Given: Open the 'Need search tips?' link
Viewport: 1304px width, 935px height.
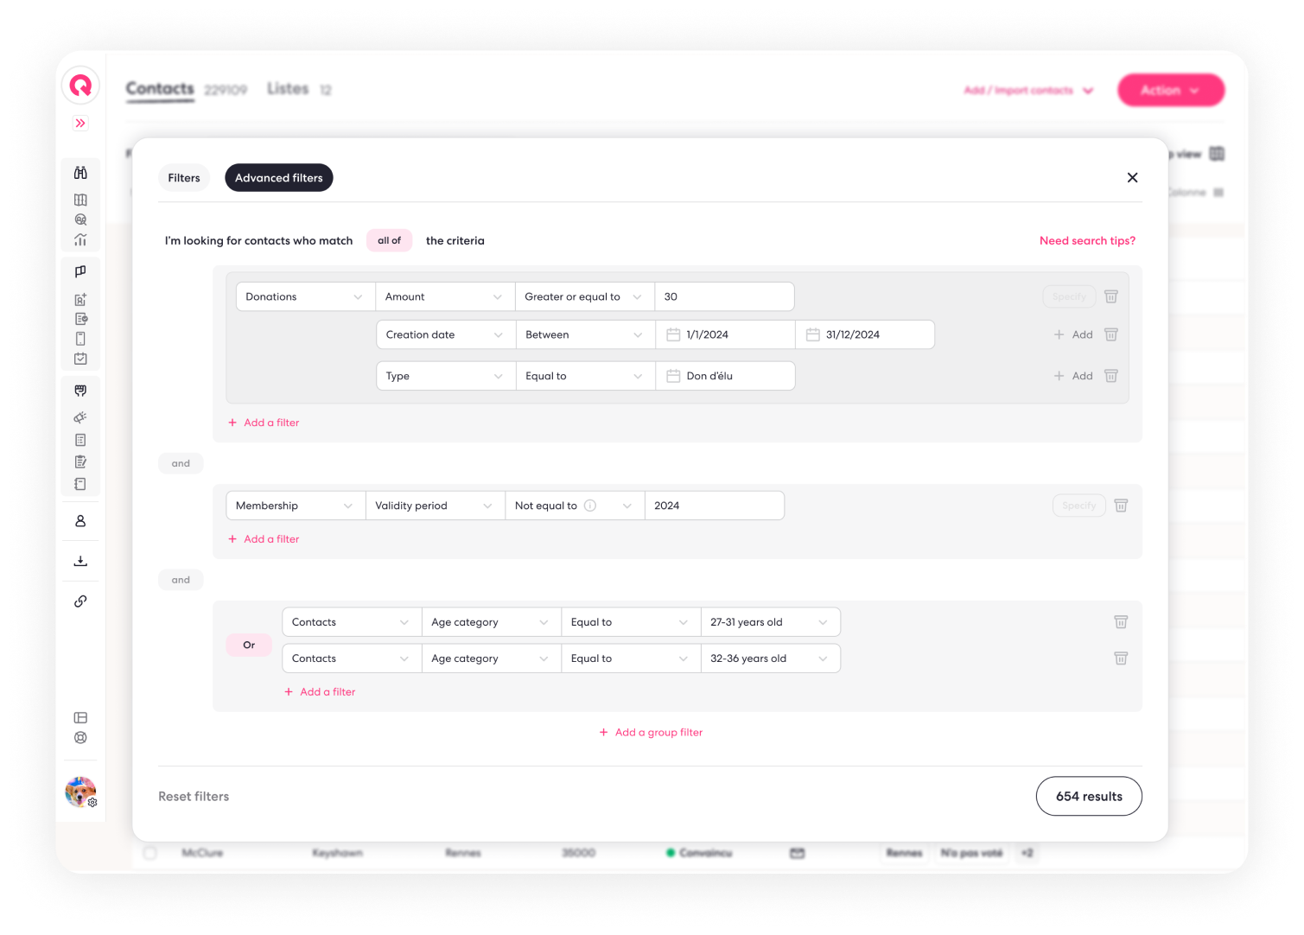Looking at the screenshot, I should [x=1087, y=241].
